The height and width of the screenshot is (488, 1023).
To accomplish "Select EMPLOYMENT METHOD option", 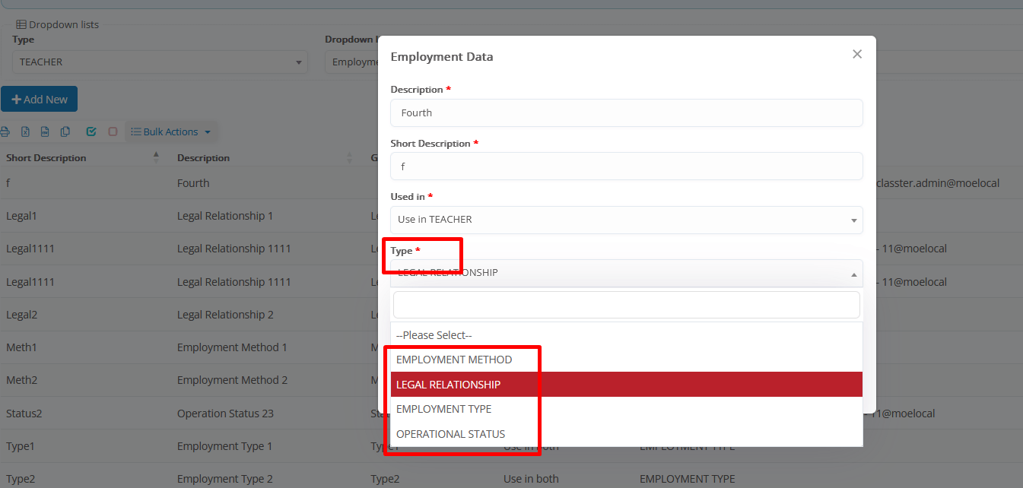I will point(454,360).
